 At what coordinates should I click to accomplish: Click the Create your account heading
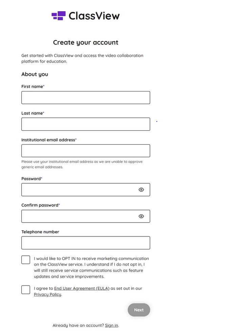click(85, 42)
